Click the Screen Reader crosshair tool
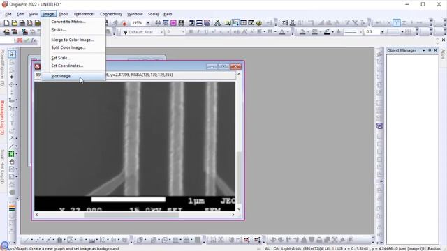This screenshot has width=447, height=251. tap(11, 77)
